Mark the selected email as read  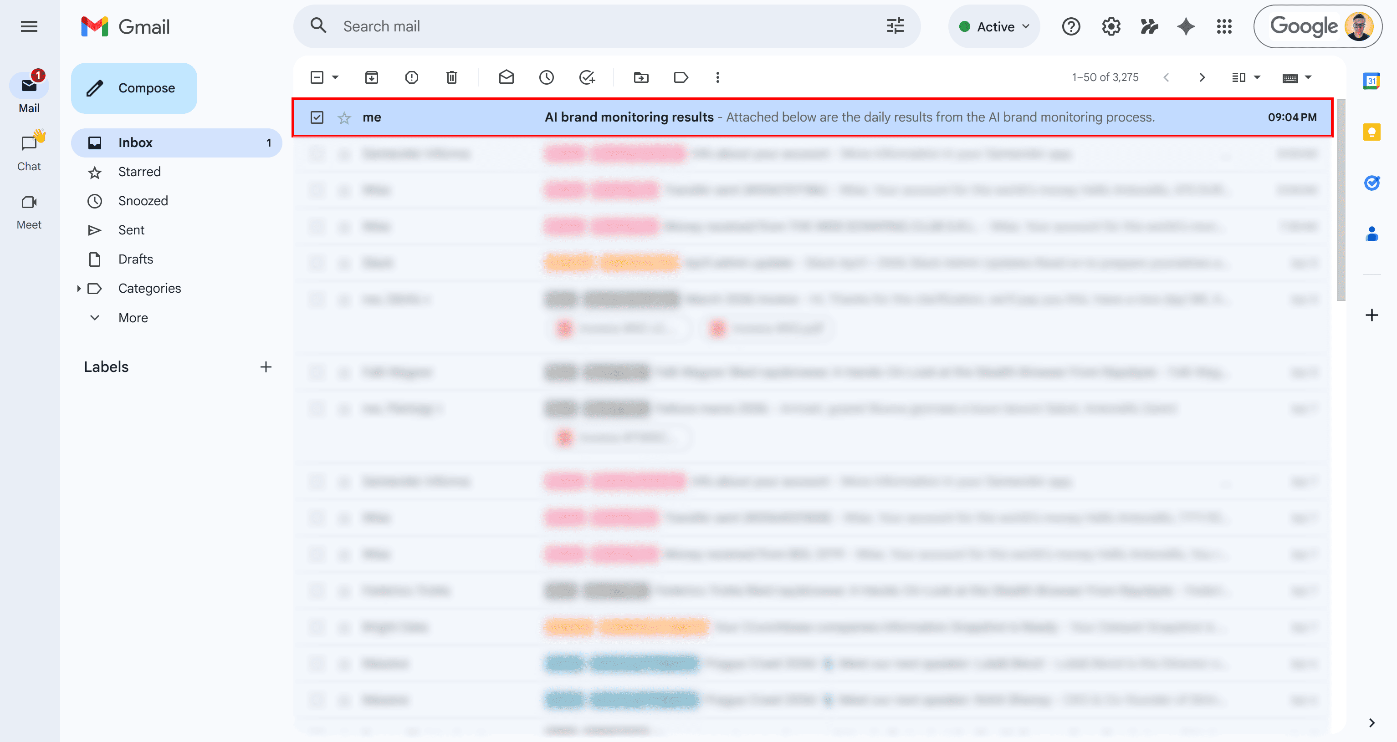click(507, 77)
